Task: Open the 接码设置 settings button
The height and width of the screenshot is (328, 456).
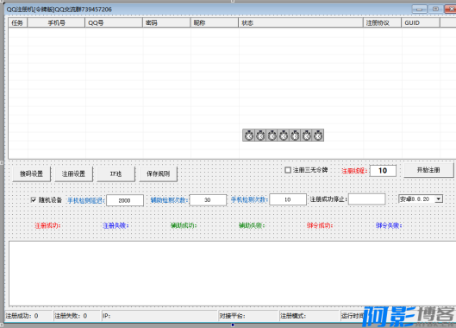Action: tap(31, 173)
